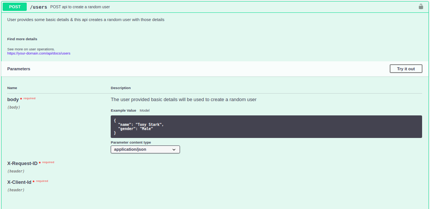The height and width of the screenshot is (209, 430).
Task: Click the body parameter name
Action: click(13, 100)
